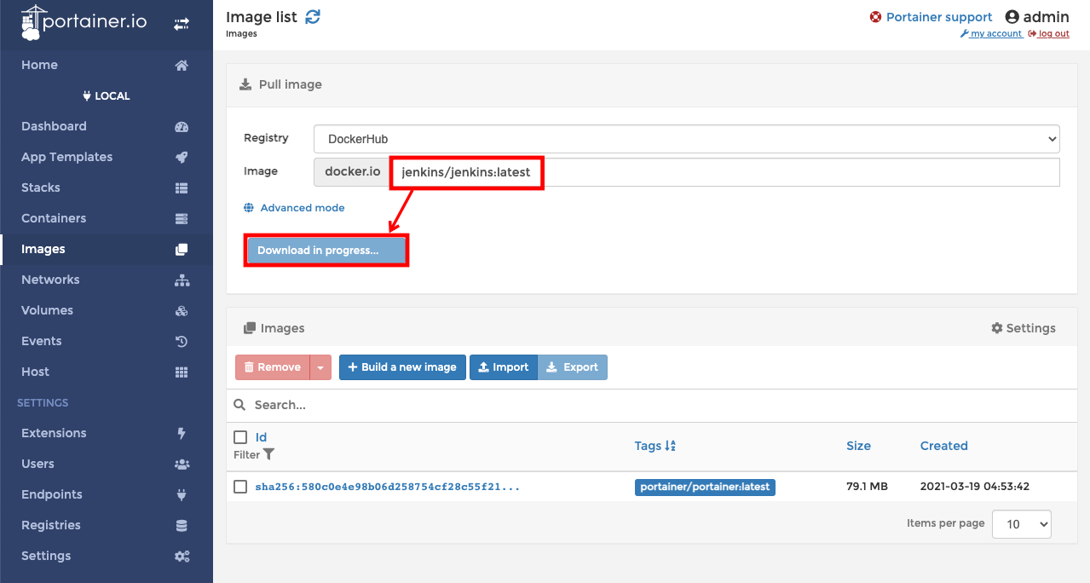Open the Dashboard menu item

[54, 126]
